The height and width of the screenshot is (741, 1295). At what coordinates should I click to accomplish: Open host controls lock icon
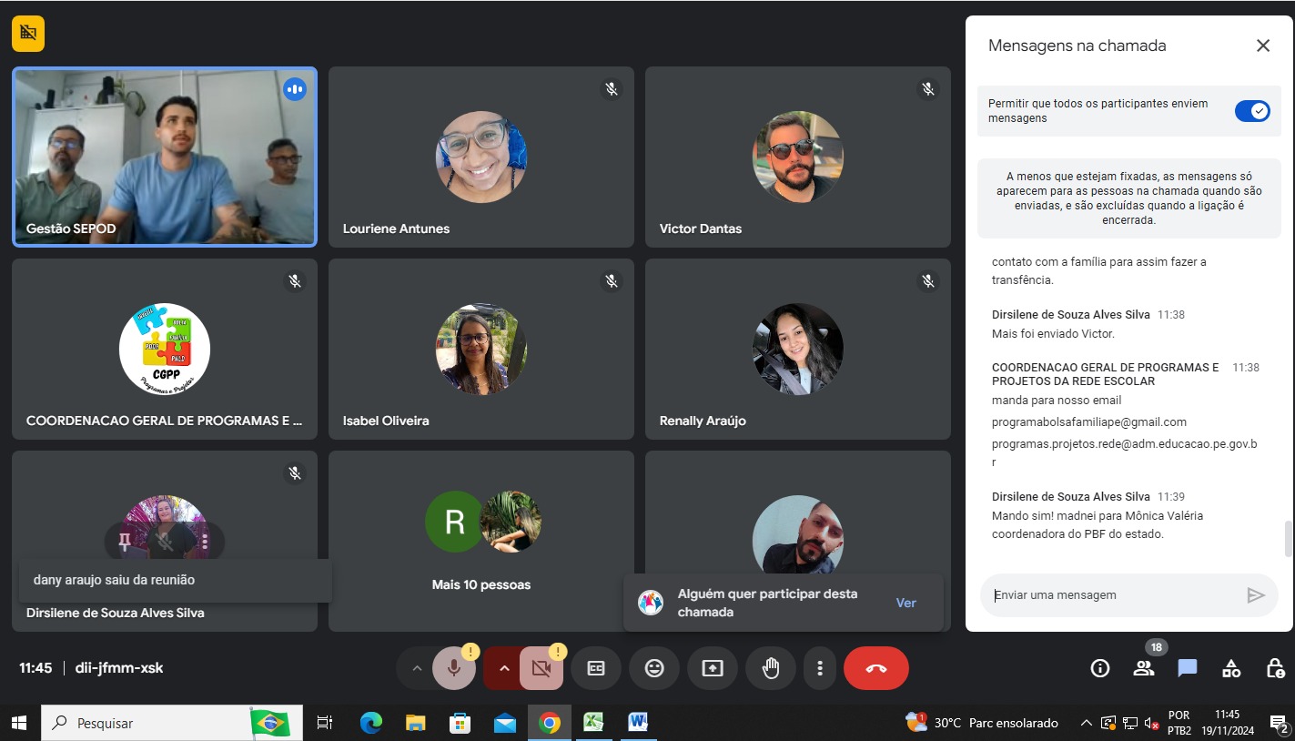1275,668
